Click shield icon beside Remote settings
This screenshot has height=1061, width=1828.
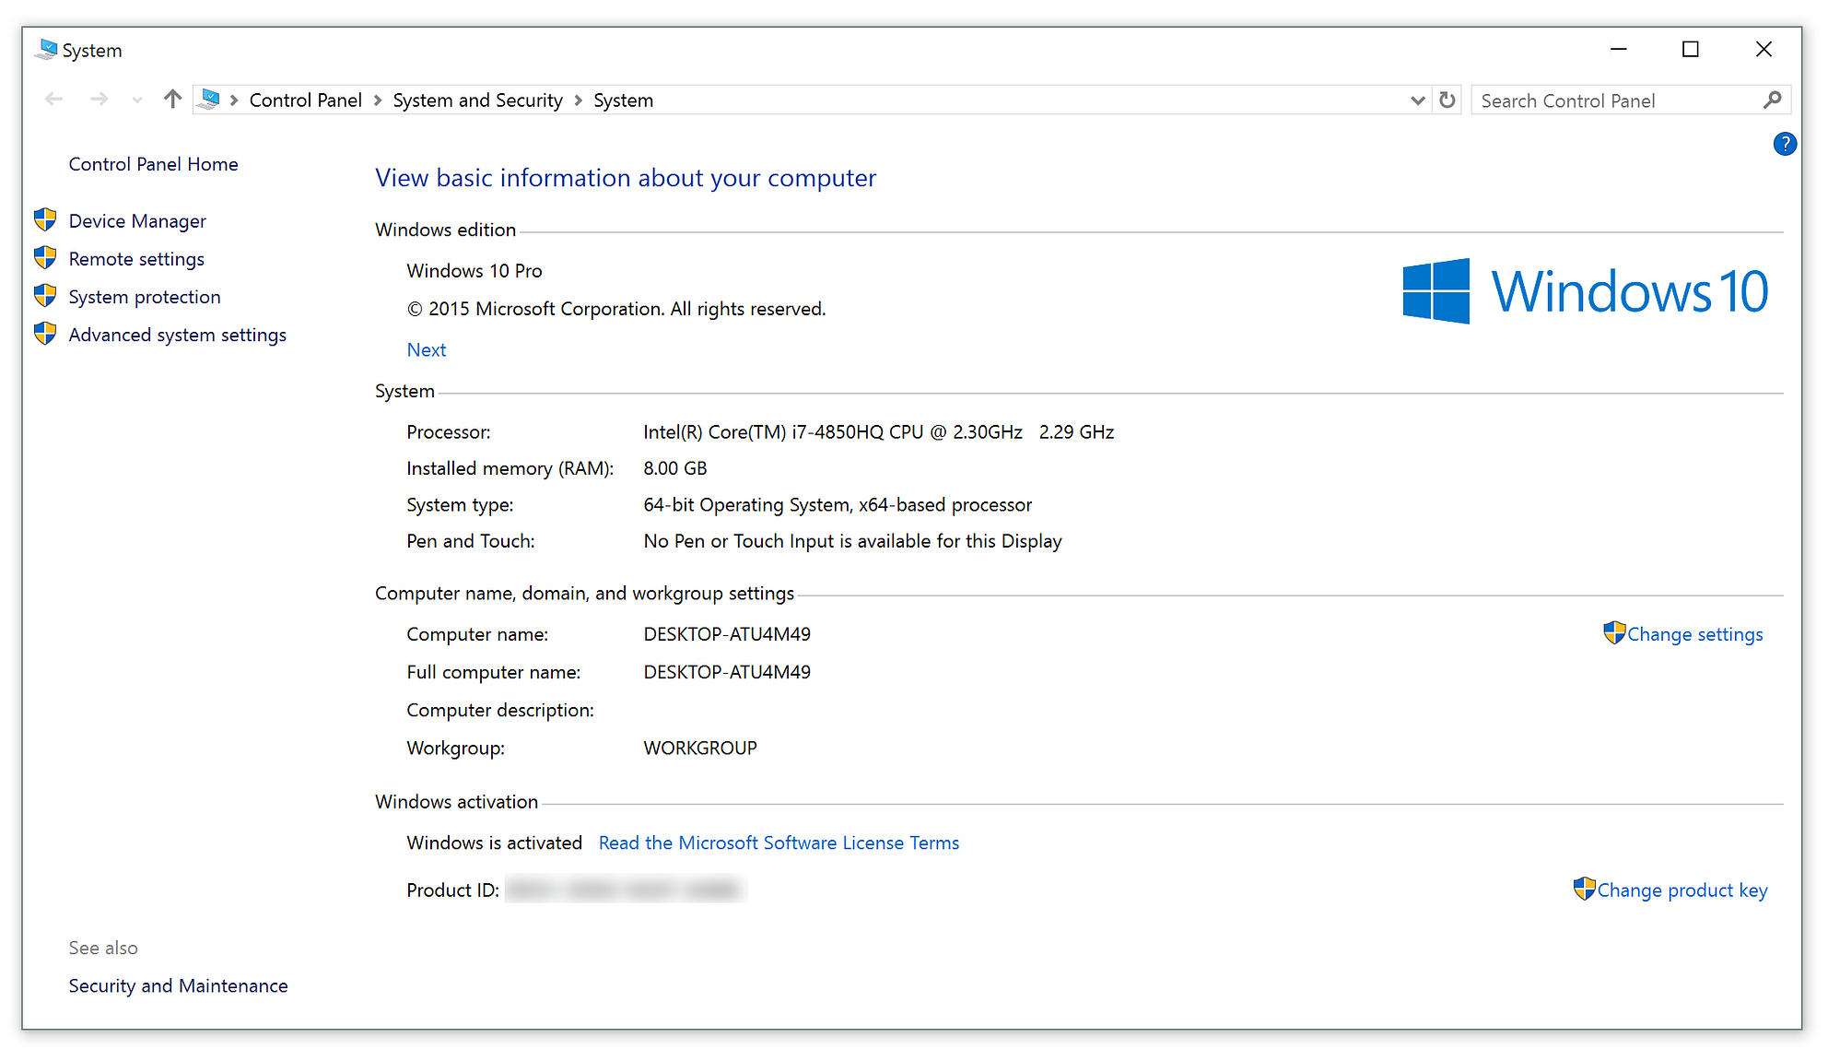click(45, 257)
